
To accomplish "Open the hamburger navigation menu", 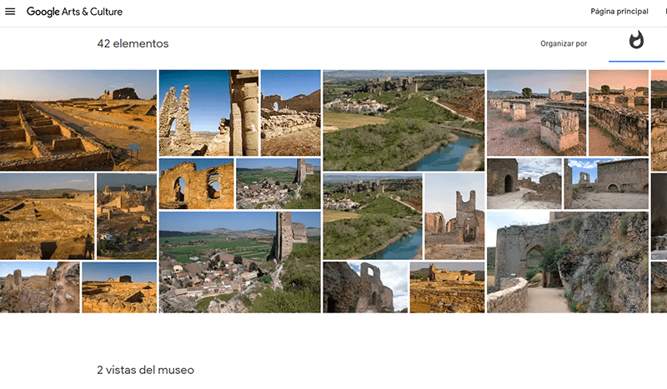I will tap(10, 12).
